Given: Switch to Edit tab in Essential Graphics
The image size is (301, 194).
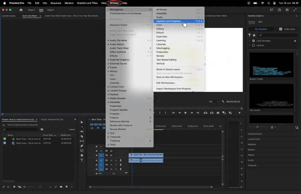Looking at the screenshot, I should point(260,22).
